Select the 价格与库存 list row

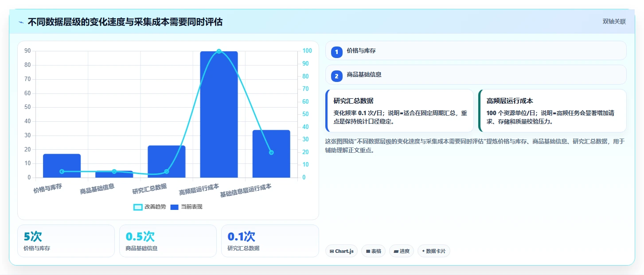[476, 51]
